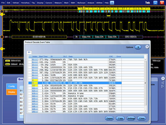Click the channel 1 ground reference marker
The image size is (166, 125).
2,49
